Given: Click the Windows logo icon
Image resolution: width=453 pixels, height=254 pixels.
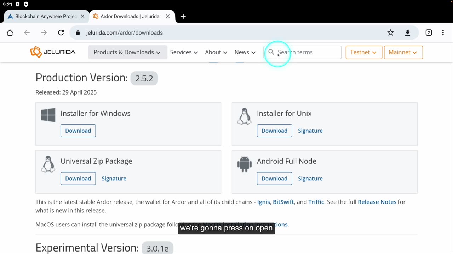Looking at the screenshot, I should click(48, 115).
